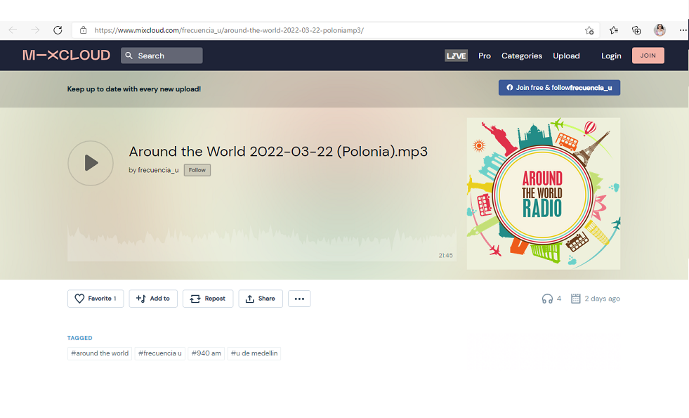Screen dimensions: 689x418
Task: Open the LIVE section icon
Action: point(456,55)
